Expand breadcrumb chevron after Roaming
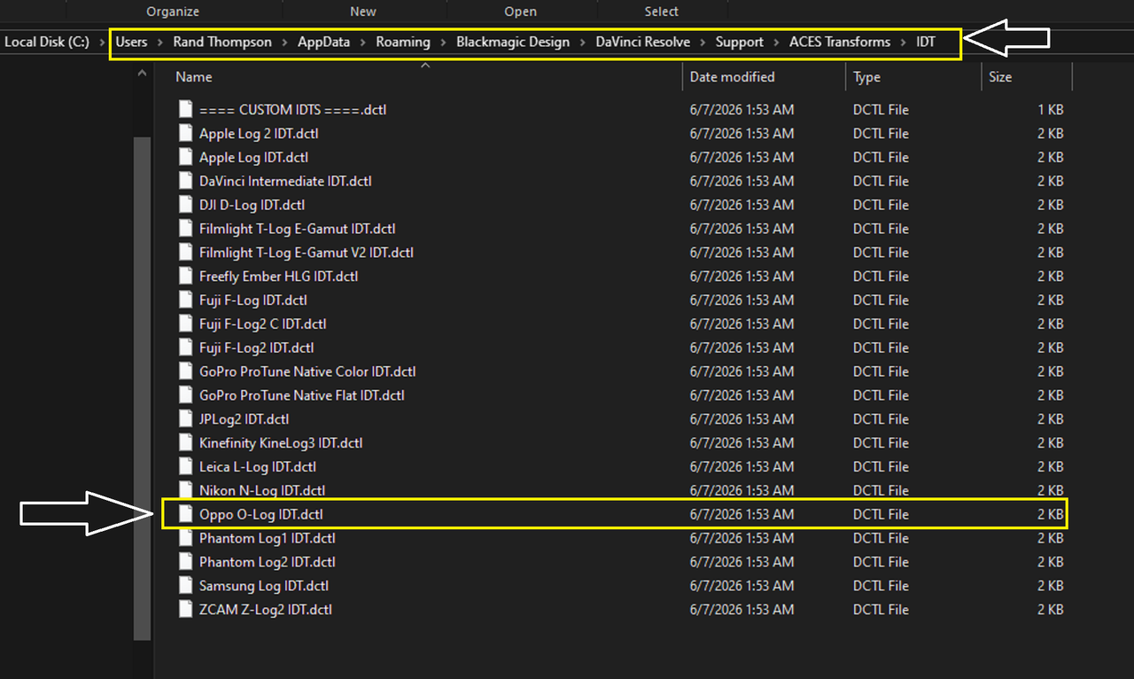This screenshot has width=1134, height=679. (443, 43)
